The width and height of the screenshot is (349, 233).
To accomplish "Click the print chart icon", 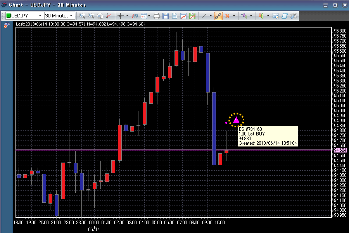I will pos(157,16).
